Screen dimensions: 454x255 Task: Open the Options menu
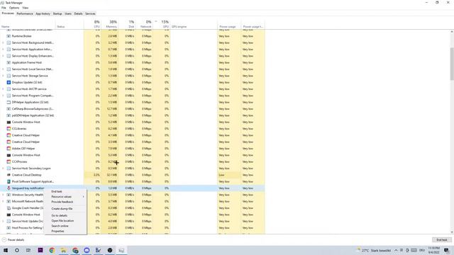[14, 8]
